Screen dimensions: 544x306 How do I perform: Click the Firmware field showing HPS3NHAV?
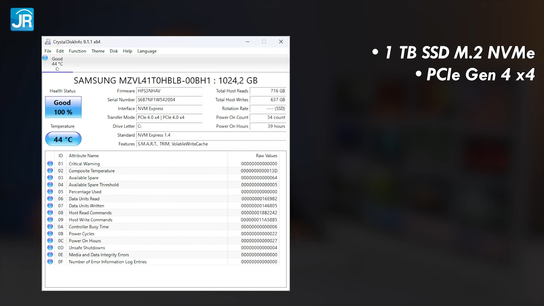tap(169, 91)
